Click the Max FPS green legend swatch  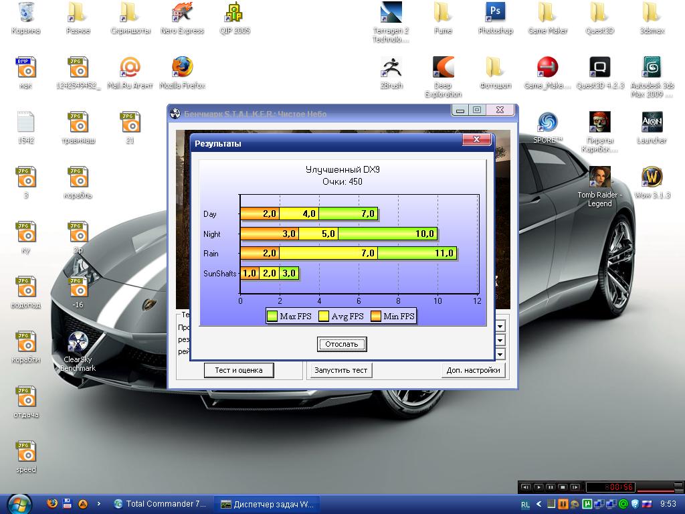(272, 317)
